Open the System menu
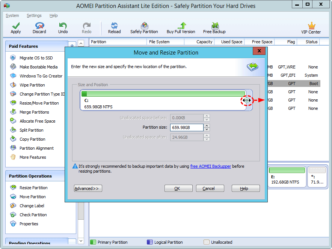The width and height of the screenshot is (332, 249). tap(12, 15)
